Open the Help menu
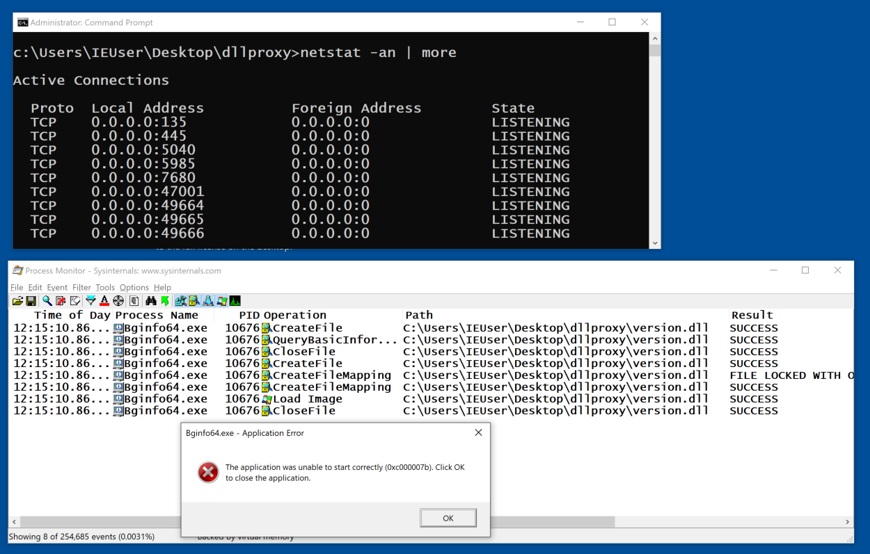 pyautogui.click(x=162, y=287)
